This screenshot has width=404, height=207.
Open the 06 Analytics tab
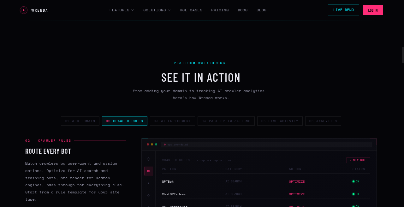click(x=323, y=121)
